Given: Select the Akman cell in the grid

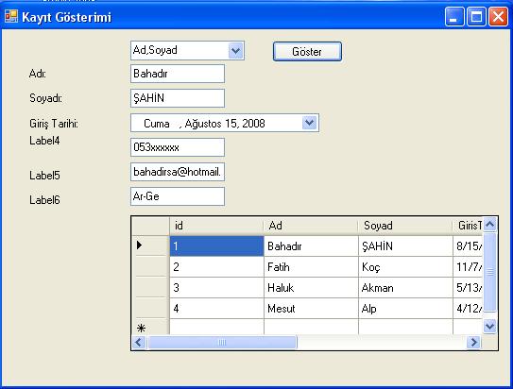Looking at the screenshot, I should pyautogui.click(x=405, y=288).
